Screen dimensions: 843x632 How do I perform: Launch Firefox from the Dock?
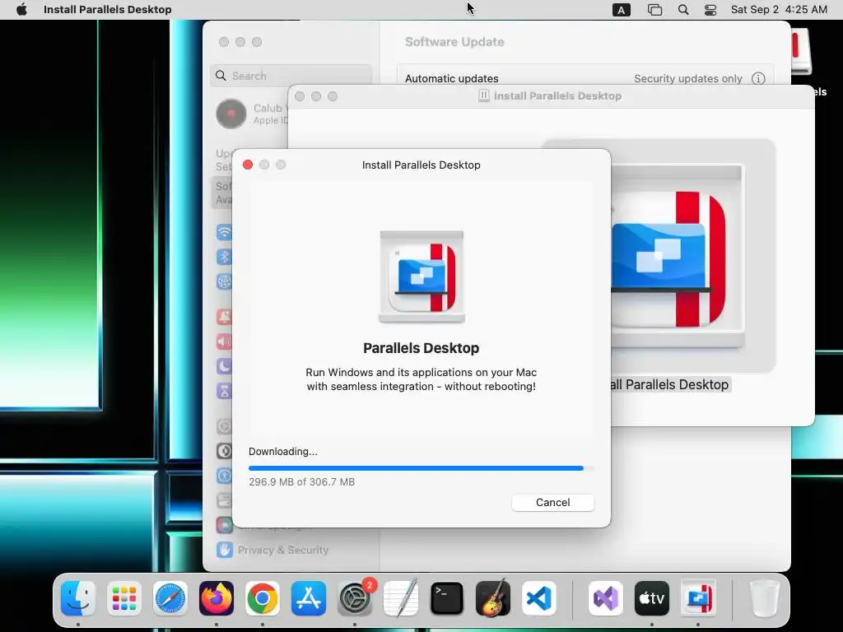[217, 598]
